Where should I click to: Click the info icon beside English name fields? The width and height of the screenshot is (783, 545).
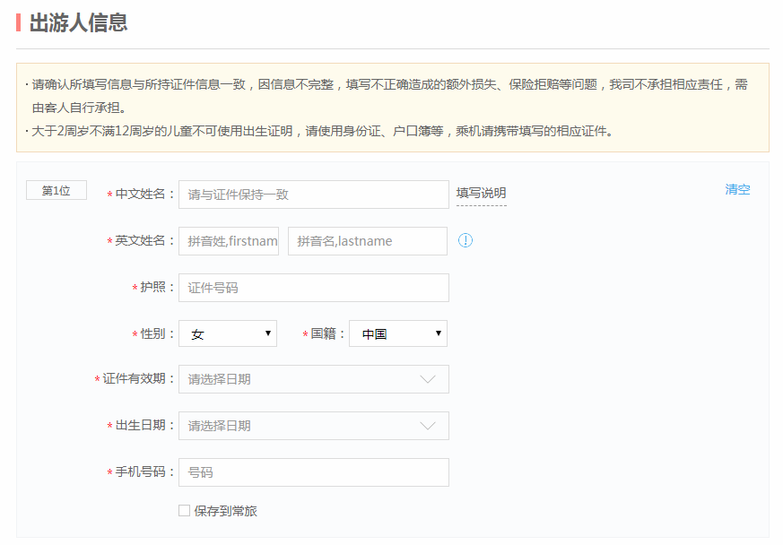465,240
